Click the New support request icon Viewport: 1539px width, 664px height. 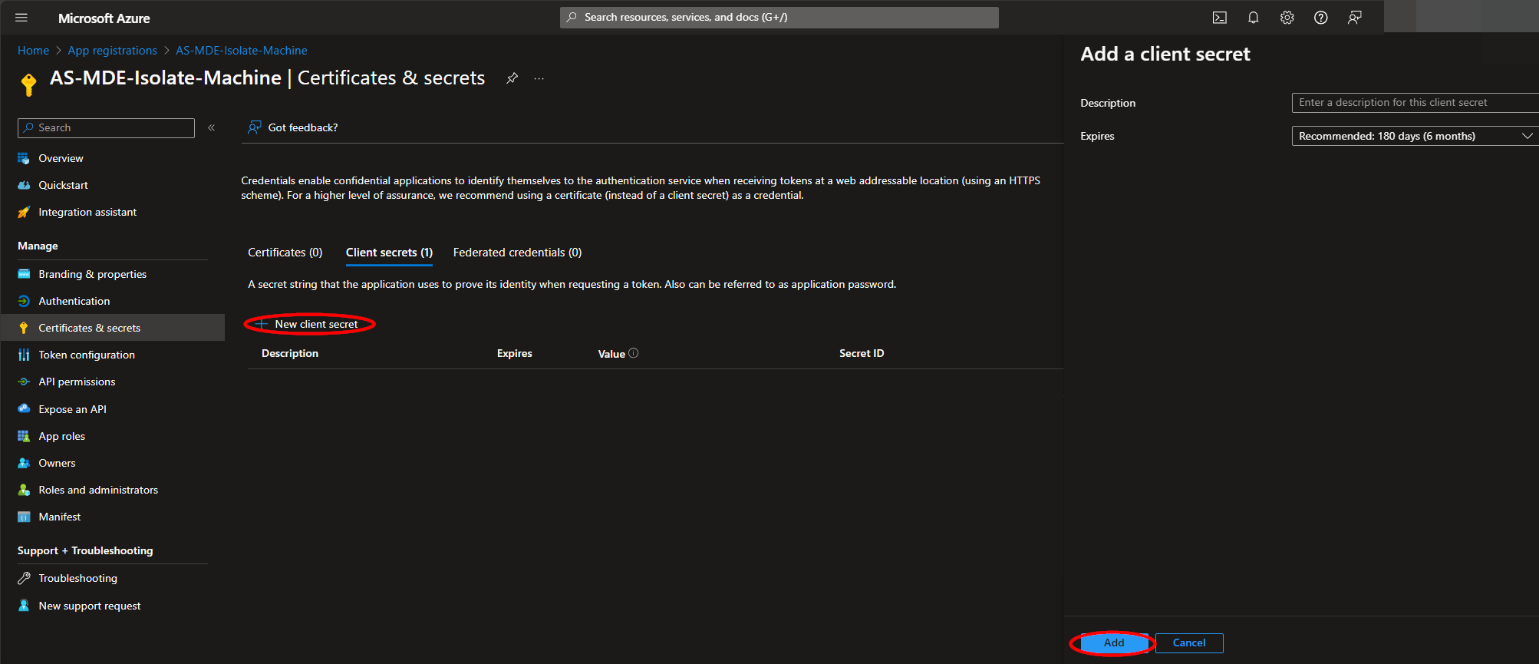pyautogui.click(x=24, y=606)
